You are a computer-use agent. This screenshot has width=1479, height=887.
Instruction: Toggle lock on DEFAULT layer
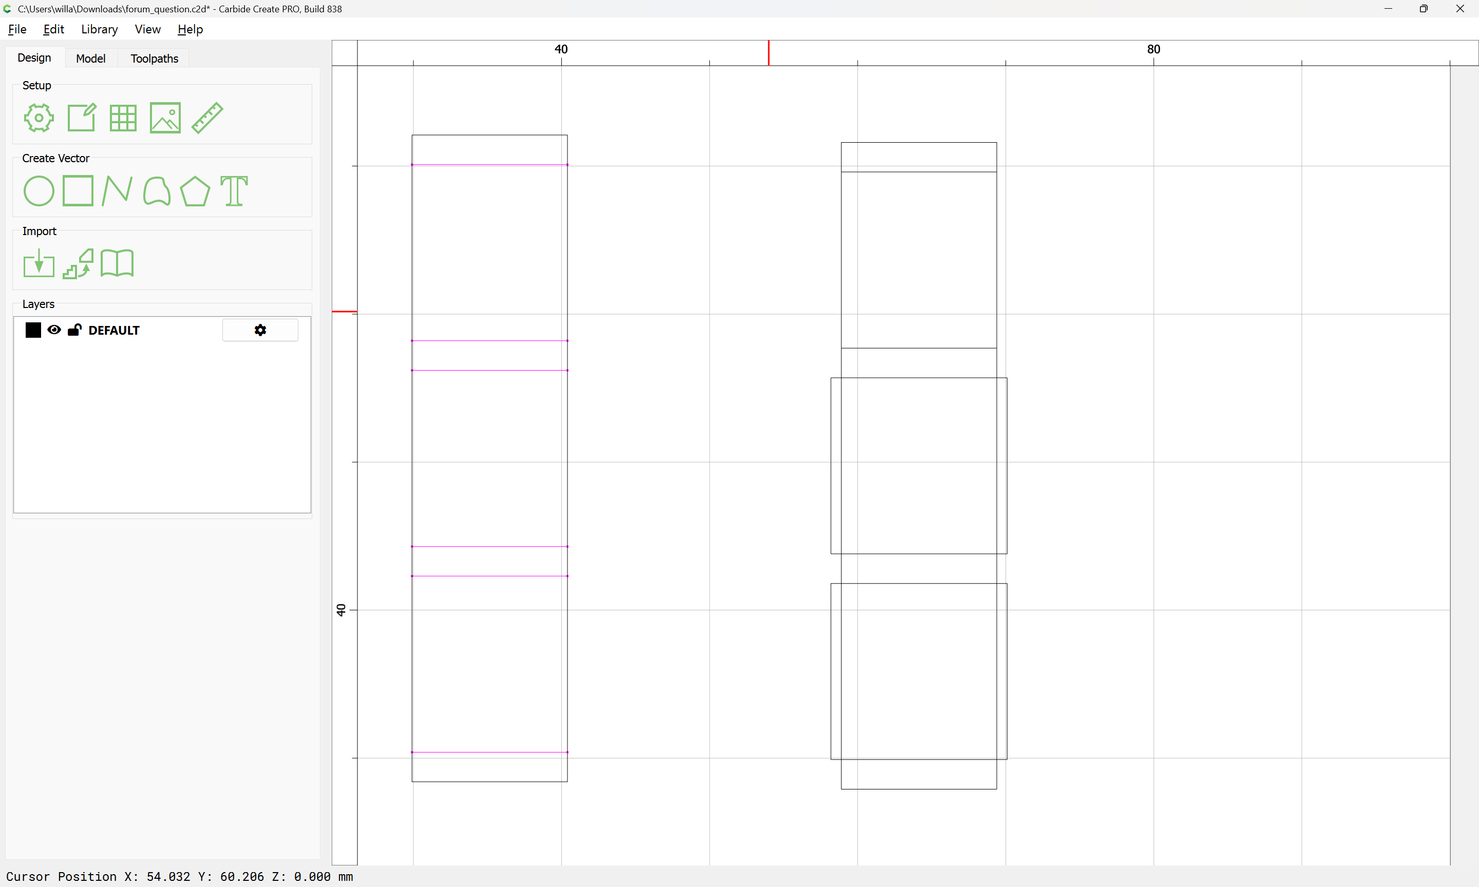(74, 330)
